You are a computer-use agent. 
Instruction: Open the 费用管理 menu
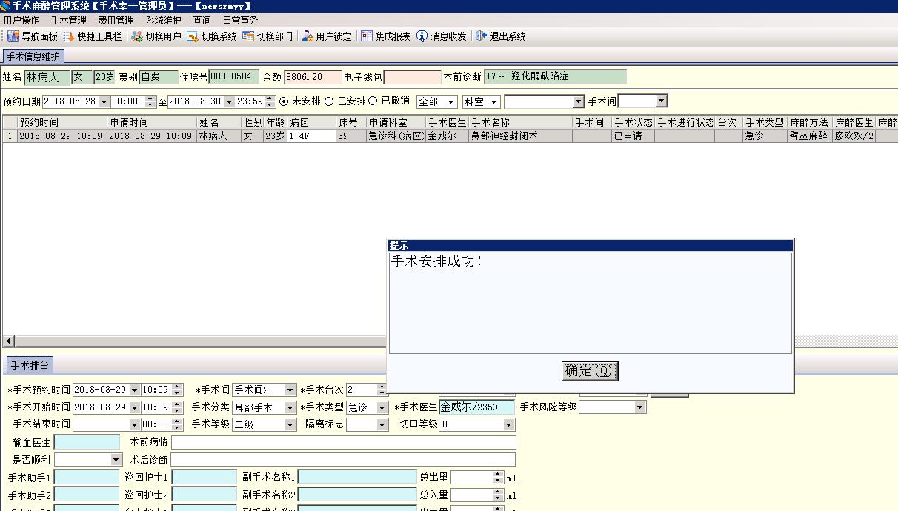(116, 20)
